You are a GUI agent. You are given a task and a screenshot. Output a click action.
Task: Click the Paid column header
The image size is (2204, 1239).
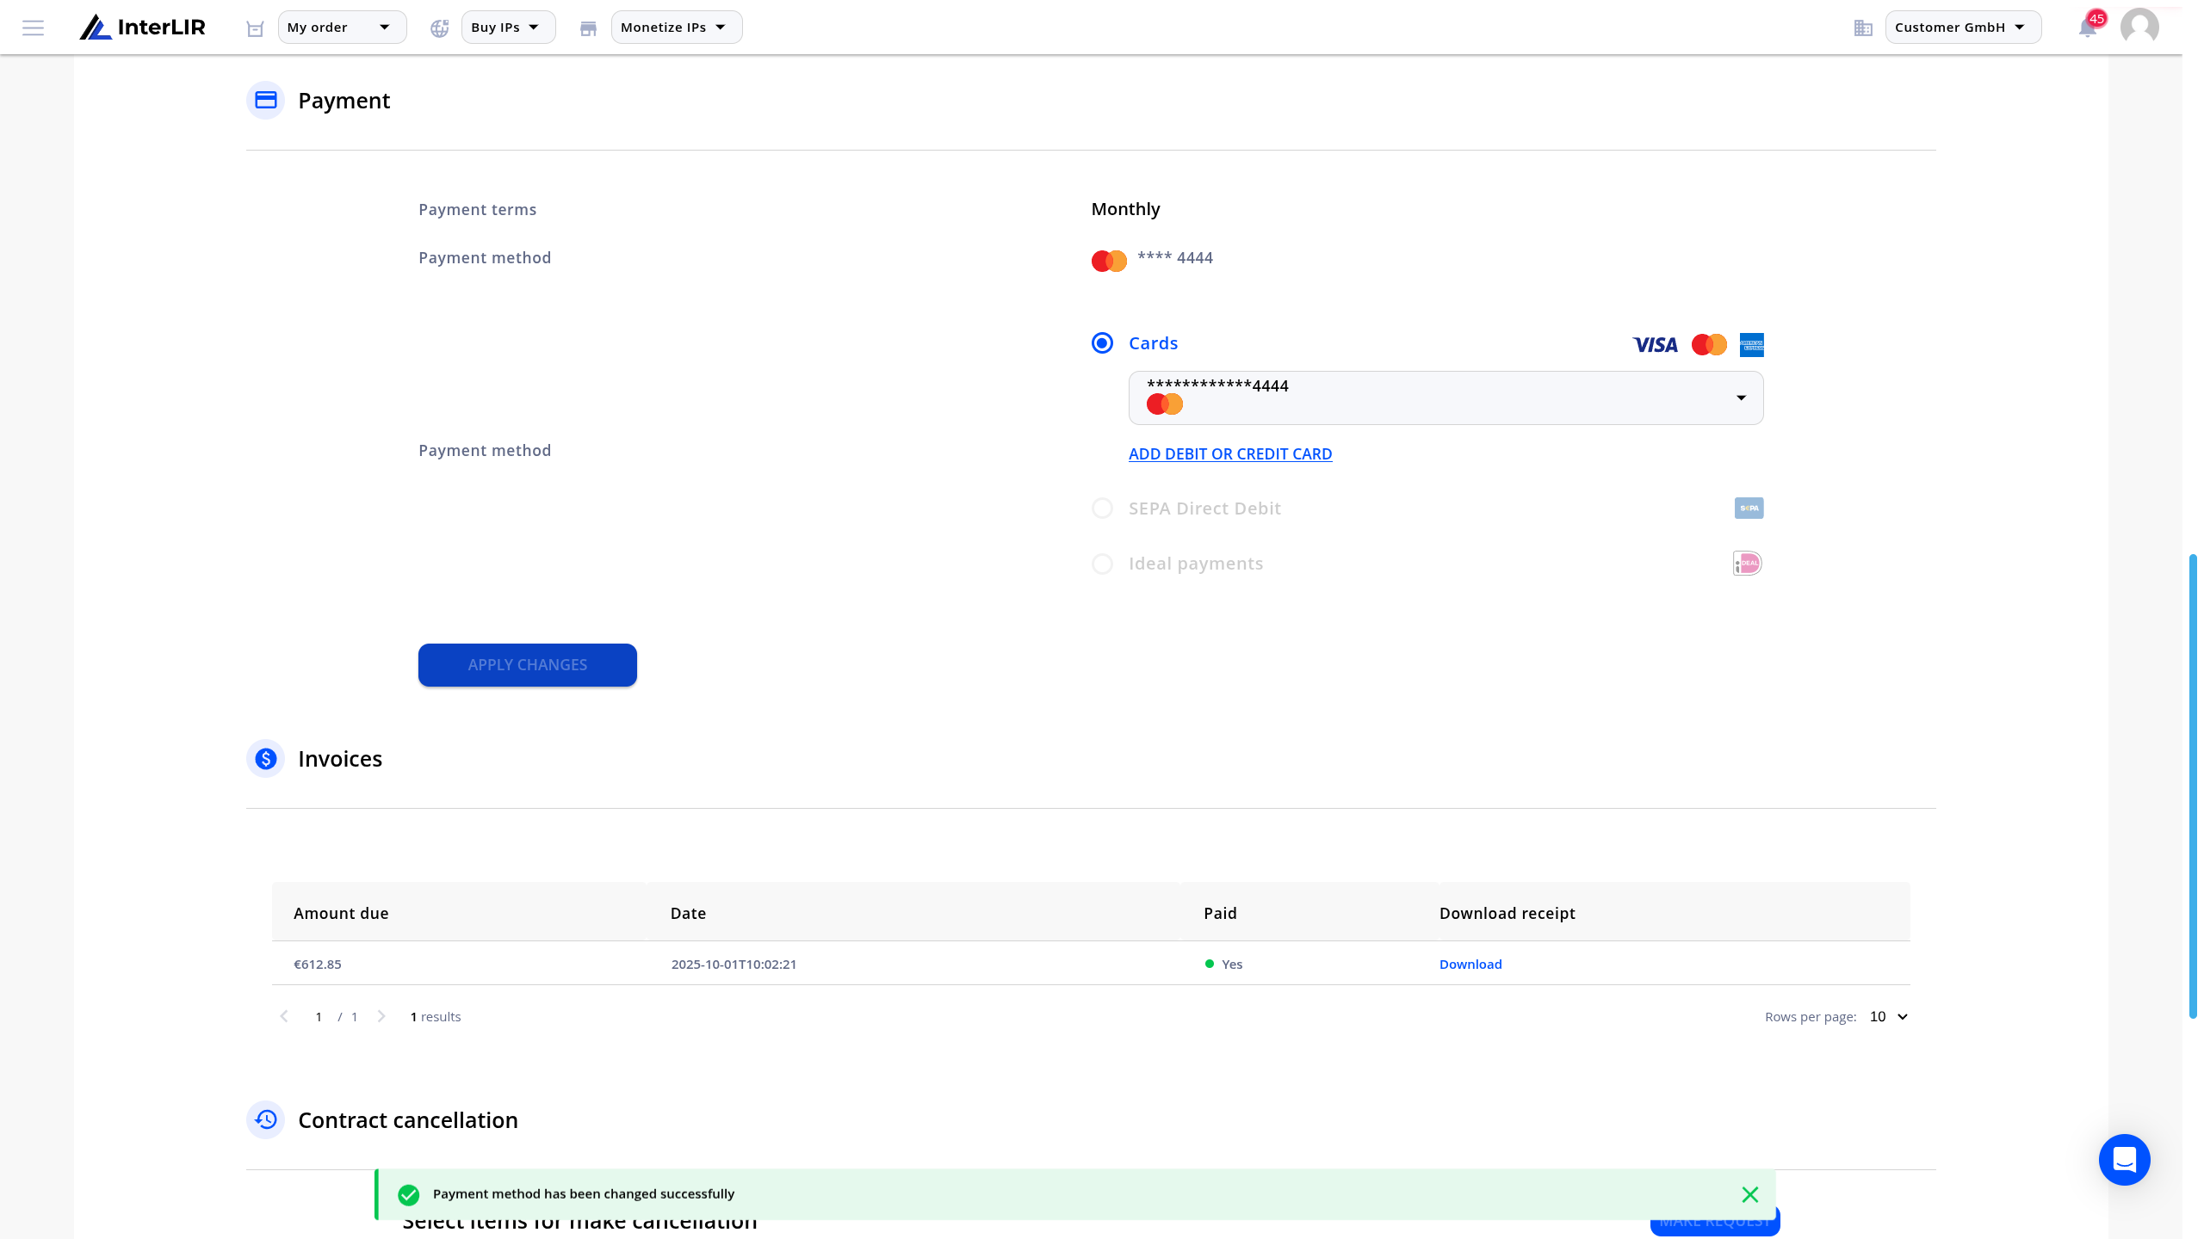point(1220,914)
